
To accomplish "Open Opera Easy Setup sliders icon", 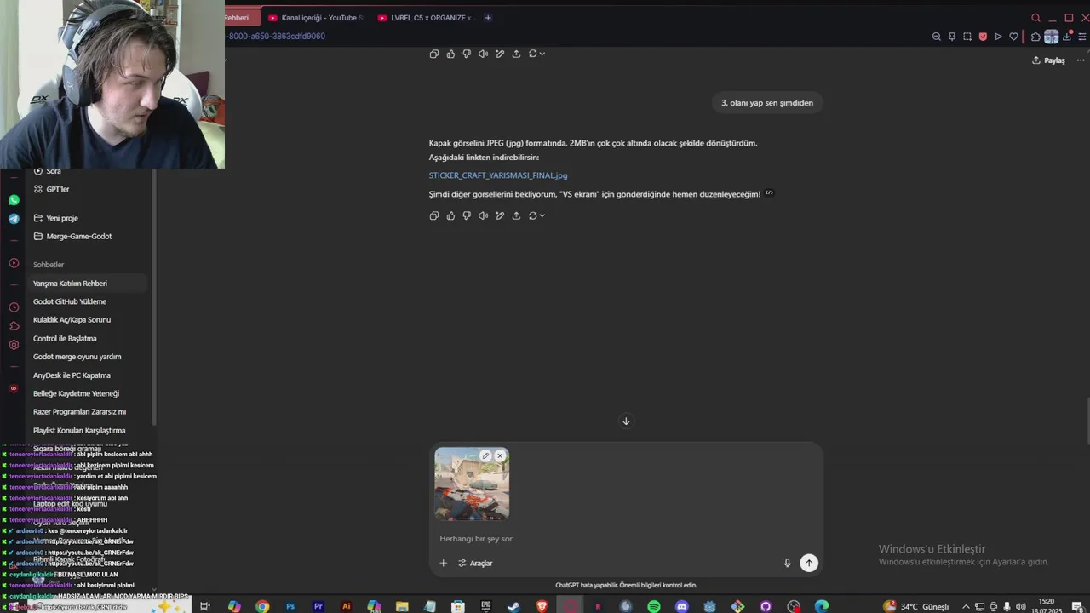I will click(x=1082, y=37).
